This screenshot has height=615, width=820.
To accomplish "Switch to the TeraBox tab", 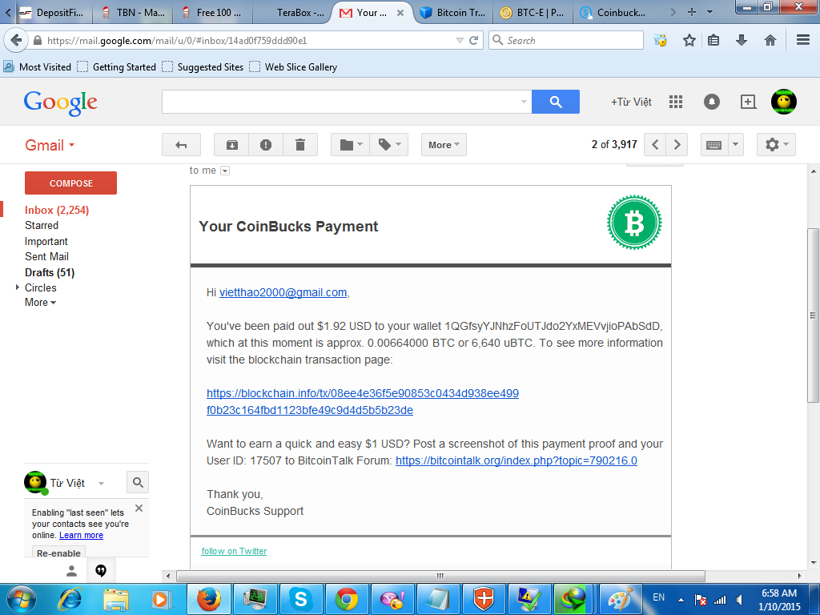I will [x=293, y=13].
